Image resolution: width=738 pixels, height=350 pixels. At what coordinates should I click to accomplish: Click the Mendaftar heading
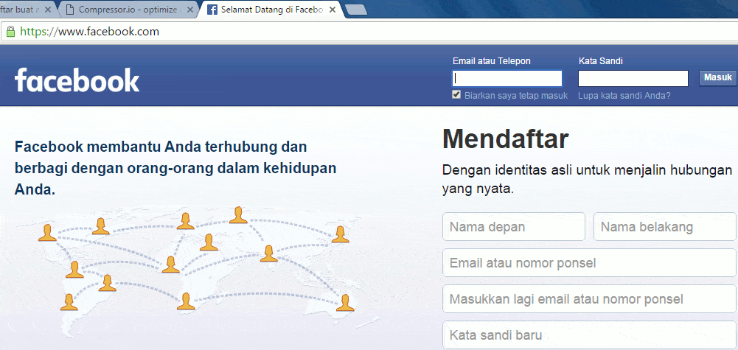pos(505,139)
